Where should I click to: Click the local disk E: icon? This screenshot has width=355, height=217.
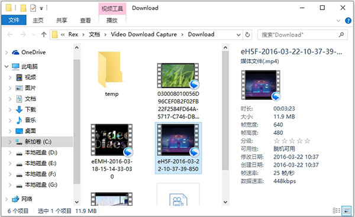click(x=20, y=164)
